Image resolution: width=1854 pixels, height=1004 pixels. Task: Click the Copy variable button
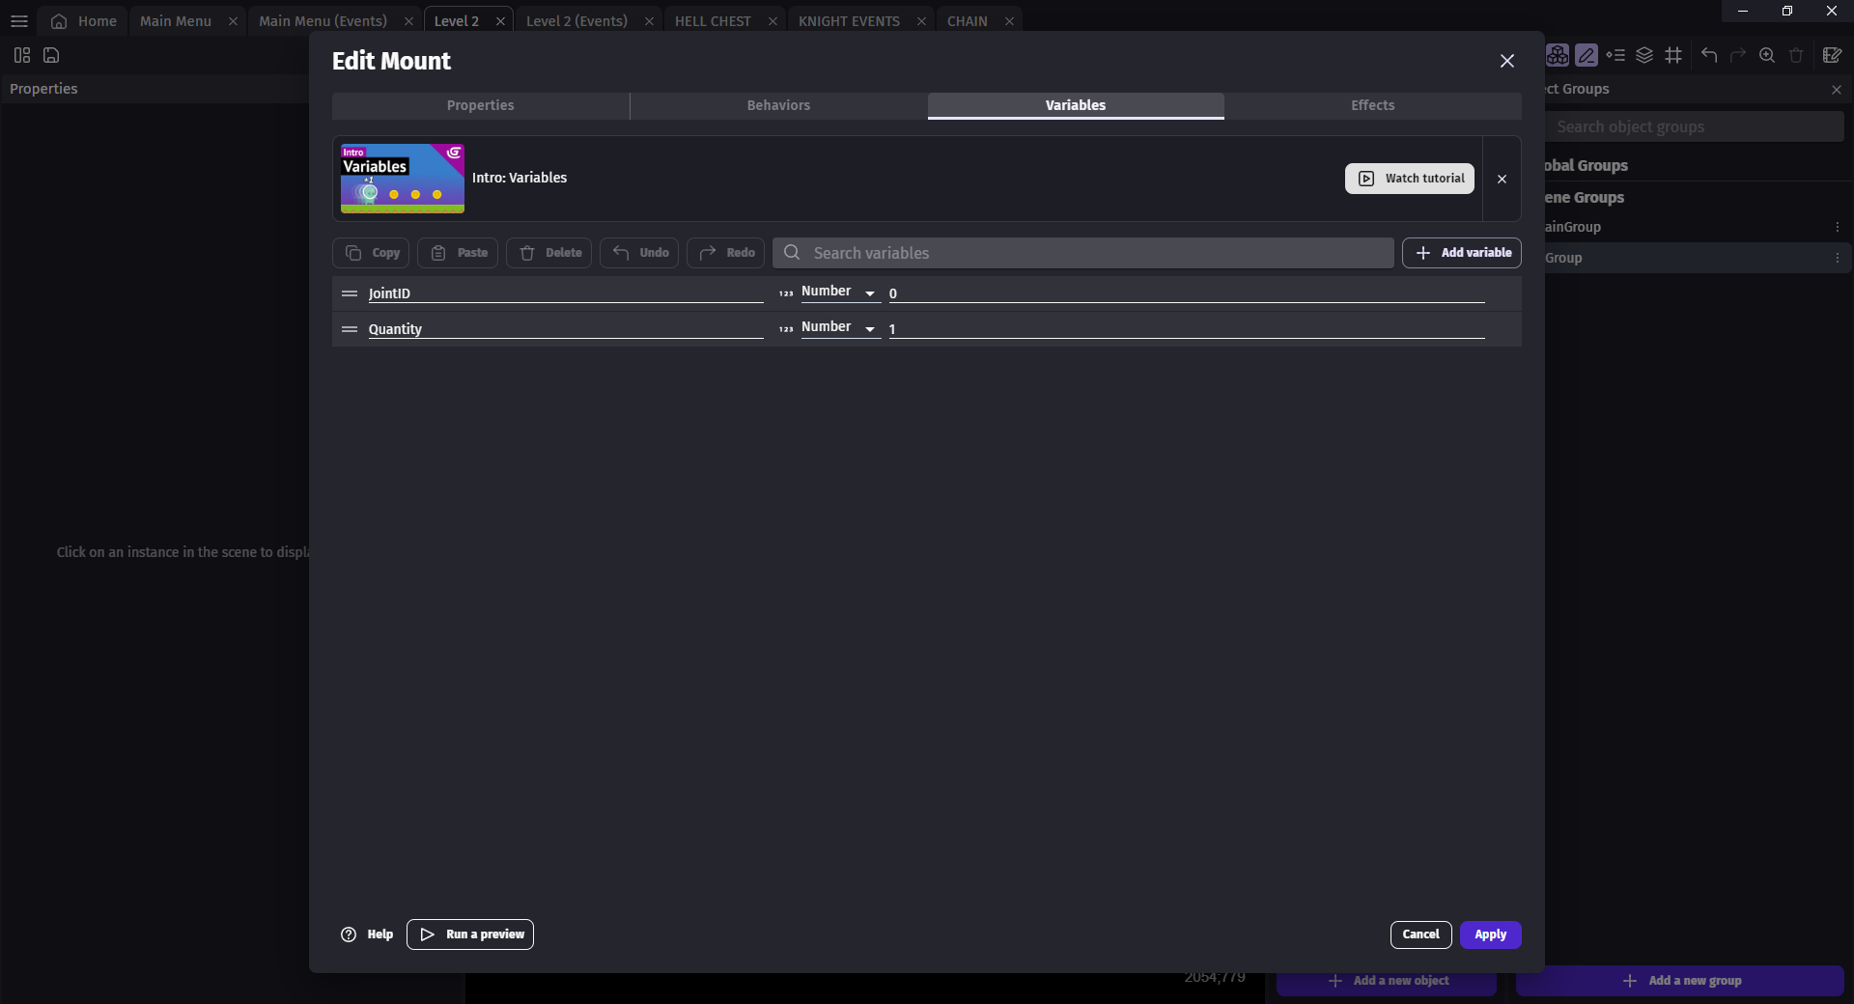(x=371, y=253)
